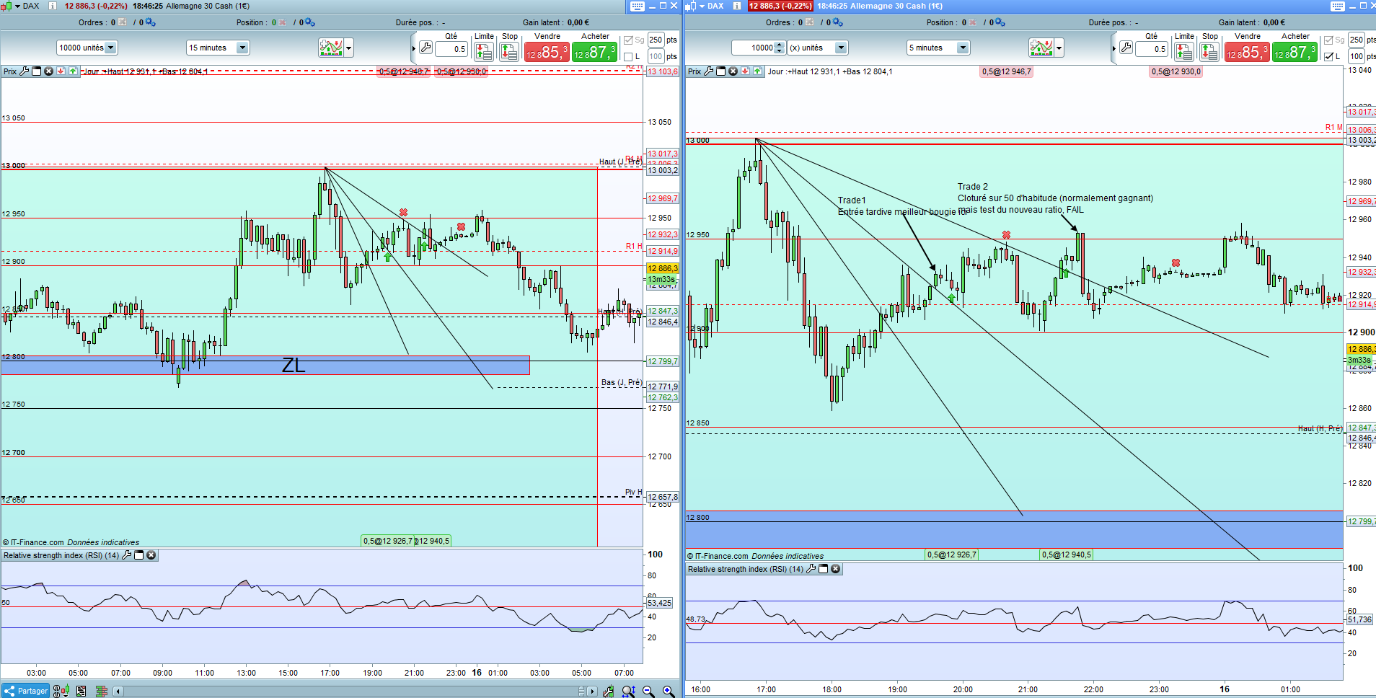Screen dimensions: 1376x698
Task: Click Vendre sell button in right window
Action: click(1247, 52)
